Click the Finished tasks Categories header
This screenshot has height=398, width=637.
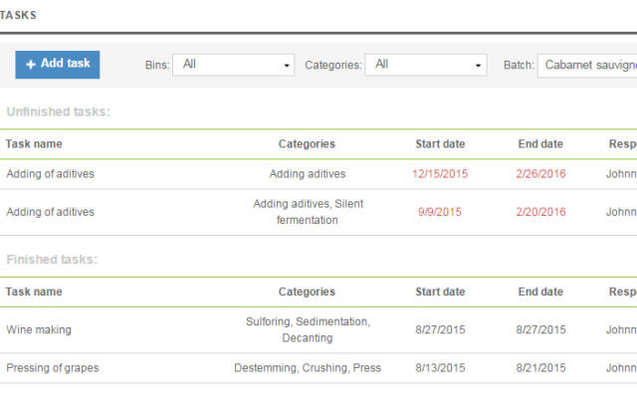[x=307, y=292]
